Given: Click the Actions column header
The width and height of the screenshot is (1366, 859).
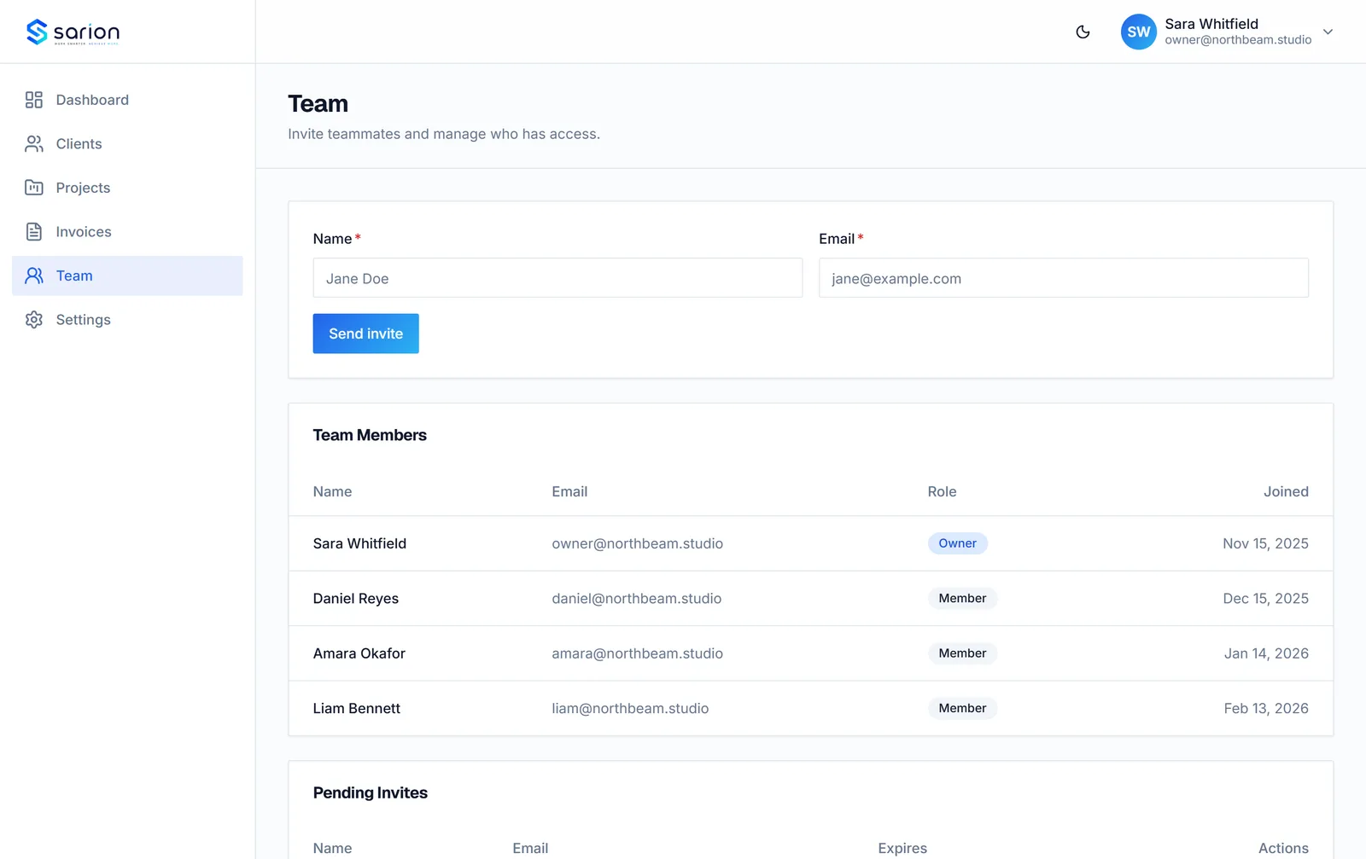Looking at the screenshot, I should tap(1283, 848).
